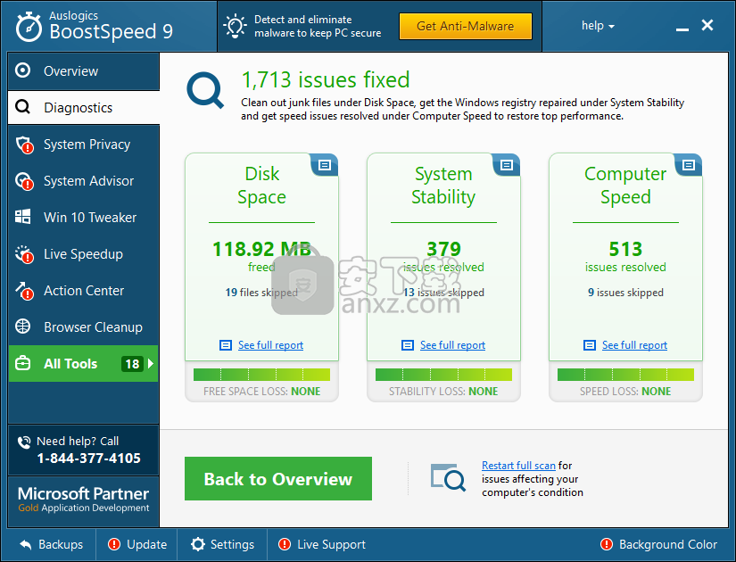See full report for Disk Space
The width and height of the screenshot is (736, 562).
pyautogui.click(x=270, y=345)
